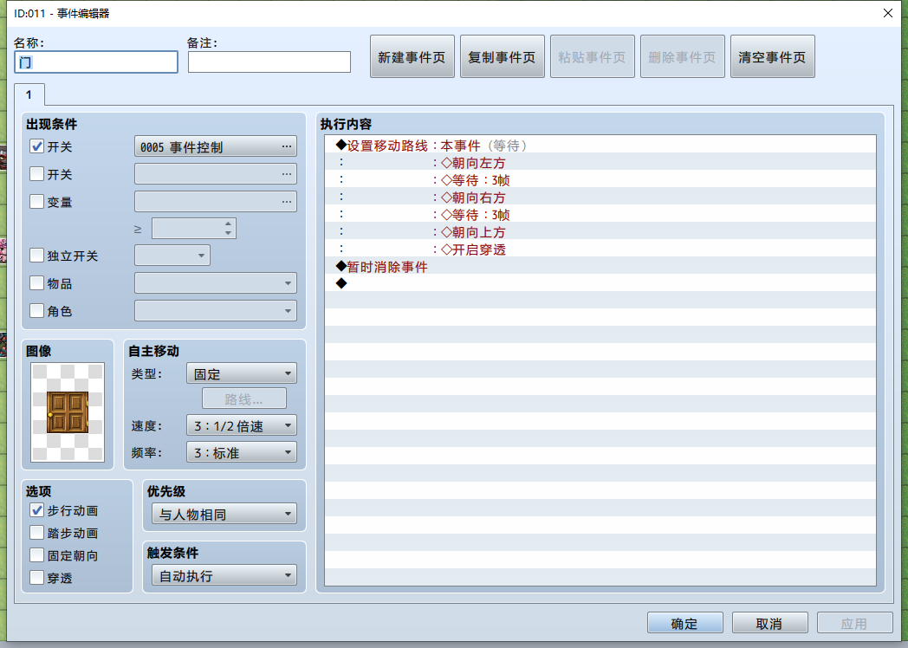Select the 朝向右方 command line
908x648 pixels.
click(600, 198)
